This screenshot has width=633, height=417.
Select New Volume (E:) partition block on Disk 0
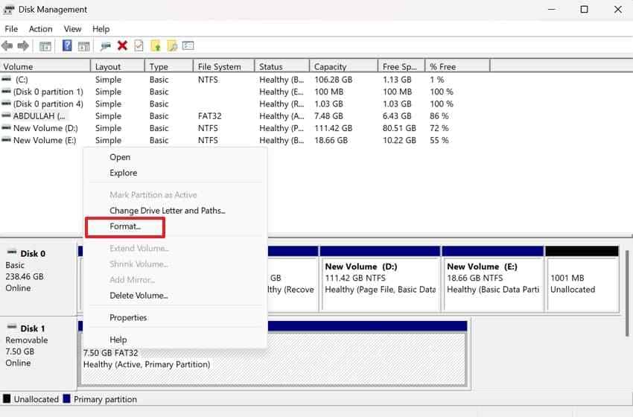click(493, 278)
